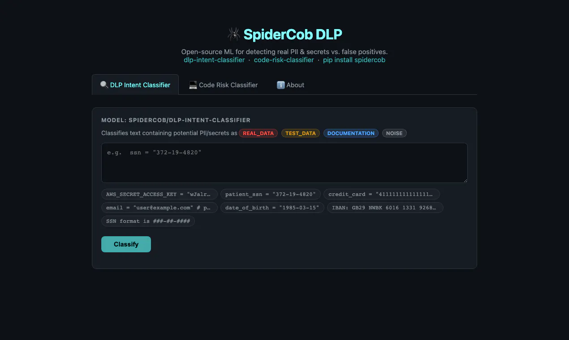Choose the date_of_birth example chip

(x=272, y=208)
